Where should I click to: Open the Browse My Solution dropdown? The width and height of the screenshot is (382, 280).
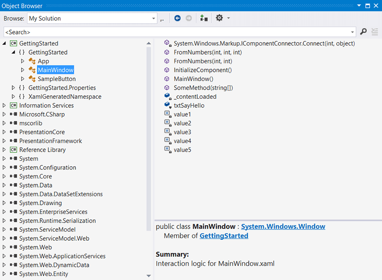click(91, 18)
